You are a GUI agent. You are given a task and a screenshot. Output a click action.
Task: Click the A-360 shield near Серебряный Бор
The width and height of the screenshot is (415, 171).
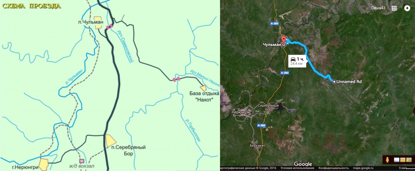[261, 125]
